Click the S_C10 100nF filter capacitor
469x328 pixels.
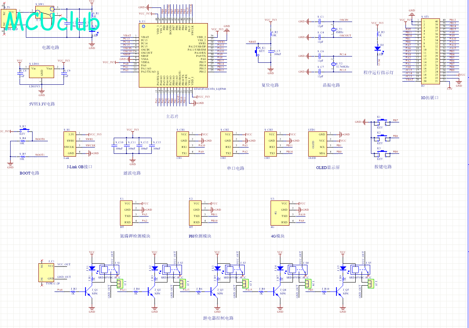tap(116, 146)
